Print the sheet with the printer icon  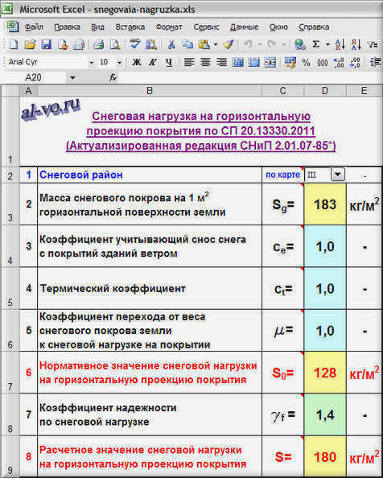pos(98,45)
